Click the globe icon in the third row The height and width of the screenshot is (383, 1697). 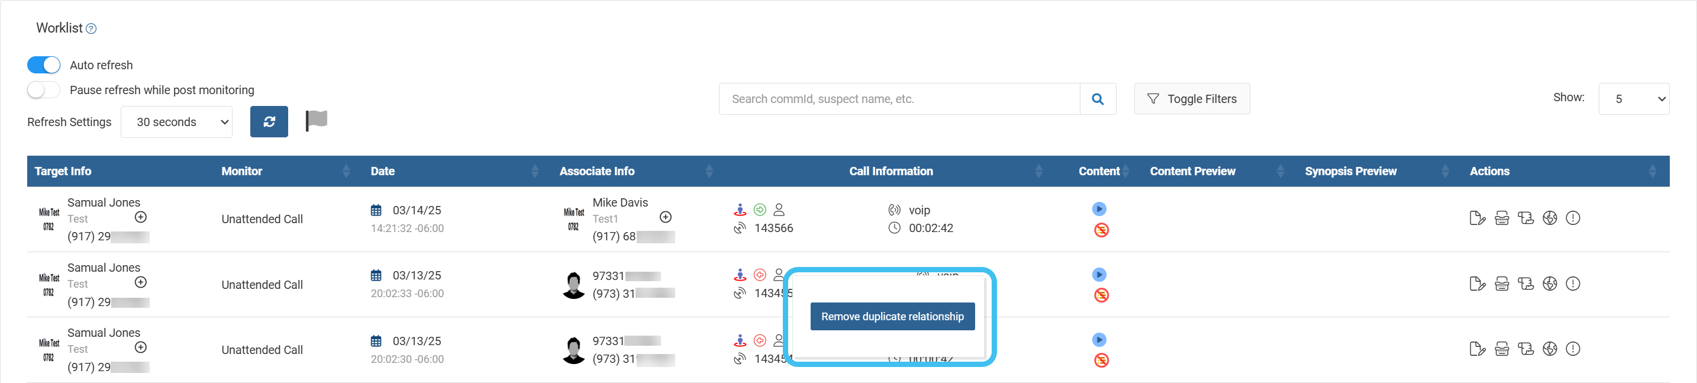point(1550,349)
